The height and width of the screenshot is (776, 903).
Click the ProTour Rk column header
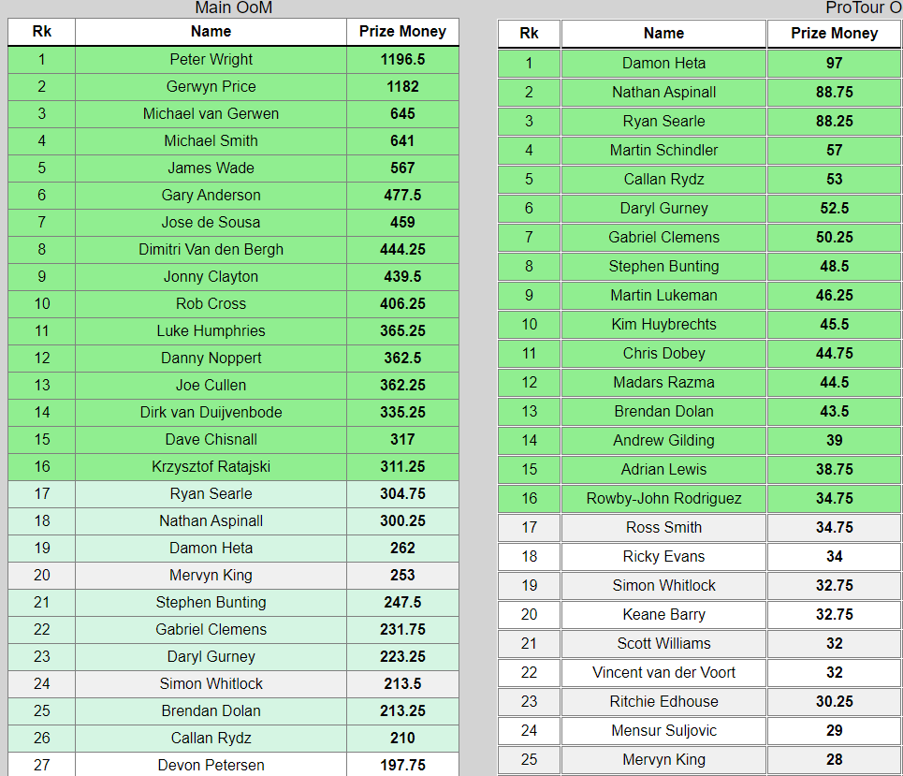[529, 34]
